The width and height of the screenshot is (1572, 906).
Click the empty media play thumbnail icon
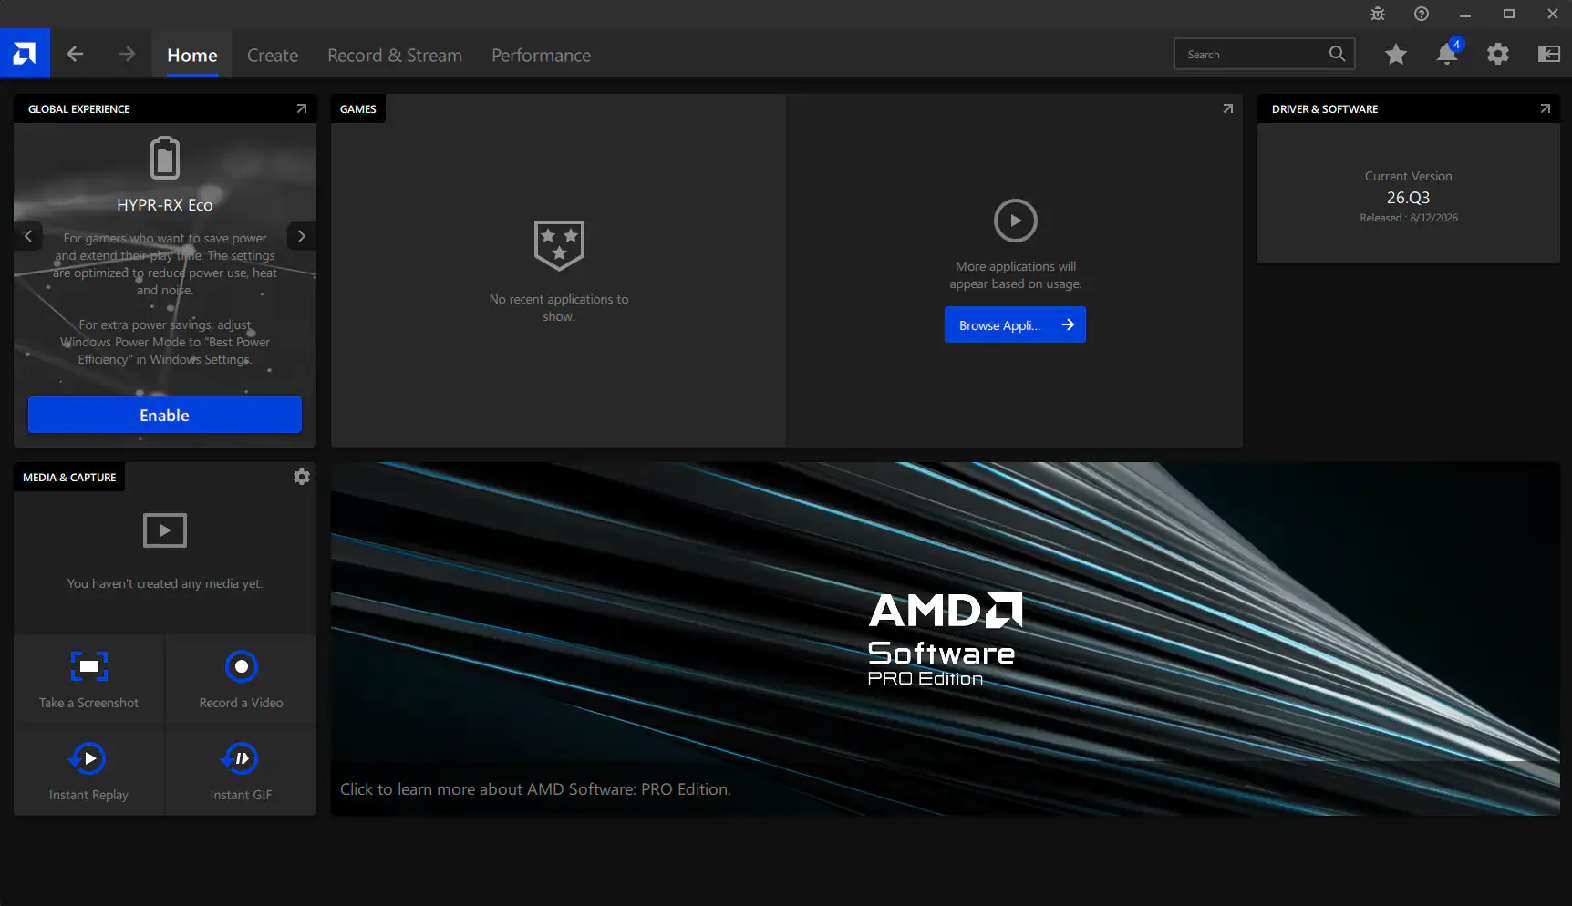[165, 530]
